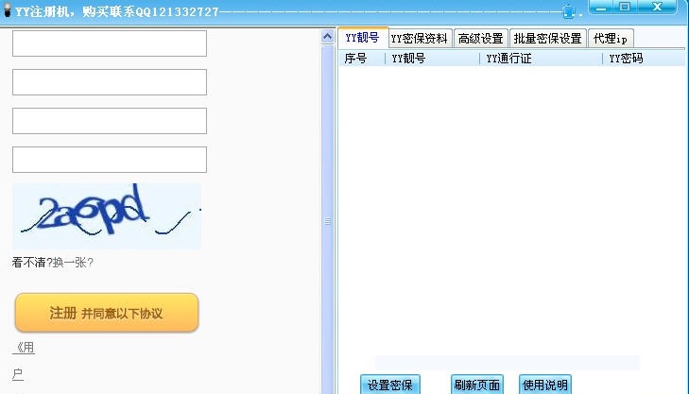Image resolution: width=689 pixels, height=394 pixels.
Task: Sort by YY通行证 column header
Action: (x=541, y=59)
